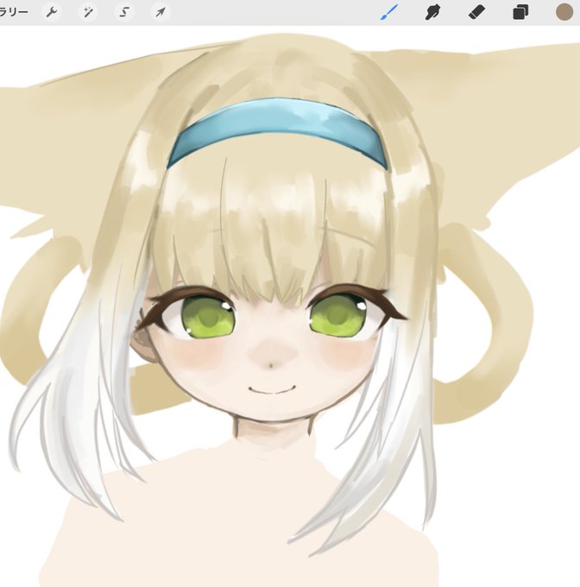580x587 pixels.
Task: Activate the Transform arrow tool
Action: (161, 12)
